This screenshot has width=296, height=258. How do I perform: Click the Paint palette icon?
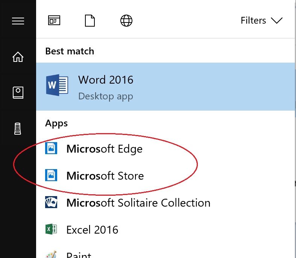tap(51, 254)
